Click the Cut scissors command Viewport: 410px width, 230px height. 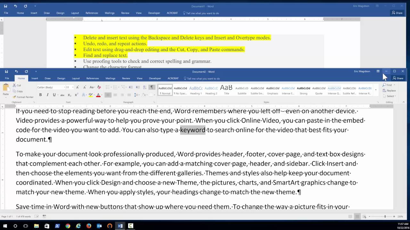pyautogui.click(x=17, y=85)
